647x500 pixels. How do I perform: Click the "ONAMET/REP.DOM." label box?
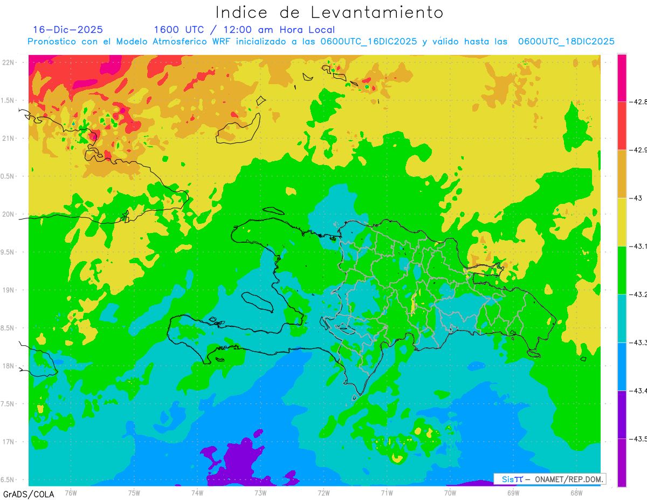[549, 479]
